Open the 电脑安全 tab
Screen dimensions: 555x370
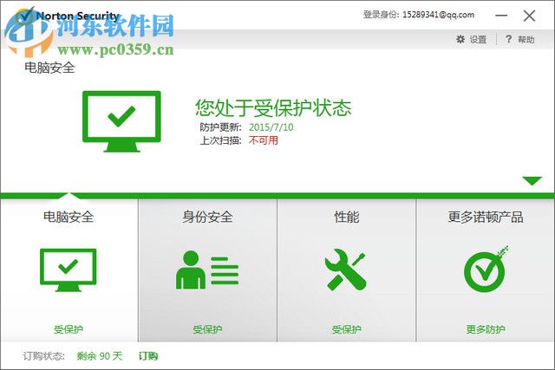click(x=69, y=270)
